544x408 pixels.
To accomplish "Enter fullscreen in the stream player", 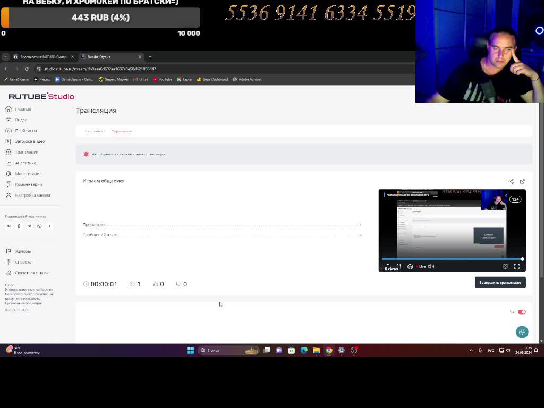I will click(517, 267).
